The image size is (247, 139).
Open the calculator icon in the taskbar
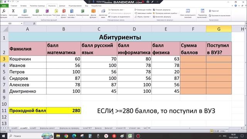click(x=90, y=136)
